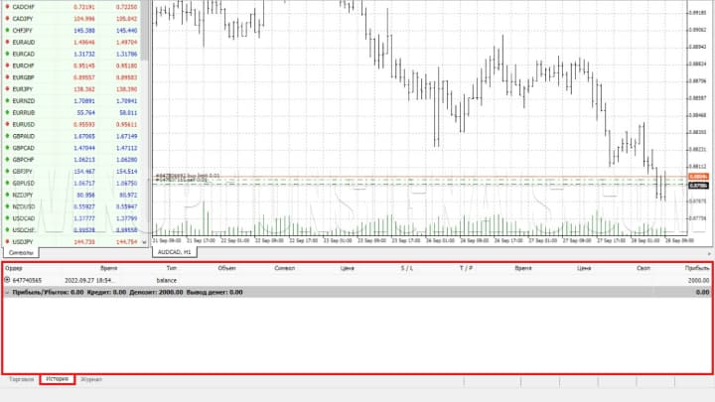Click the EURAUD red indicator icon
The height and width of the screenshot is (402, 715).
(7, 43)
